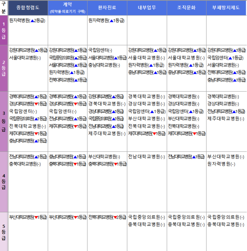Screen dimensions: 247x251
Task: Click 제주대학교병원(-) in 환자진료 column
Action: pyautogui.click(x=107, y=133)
